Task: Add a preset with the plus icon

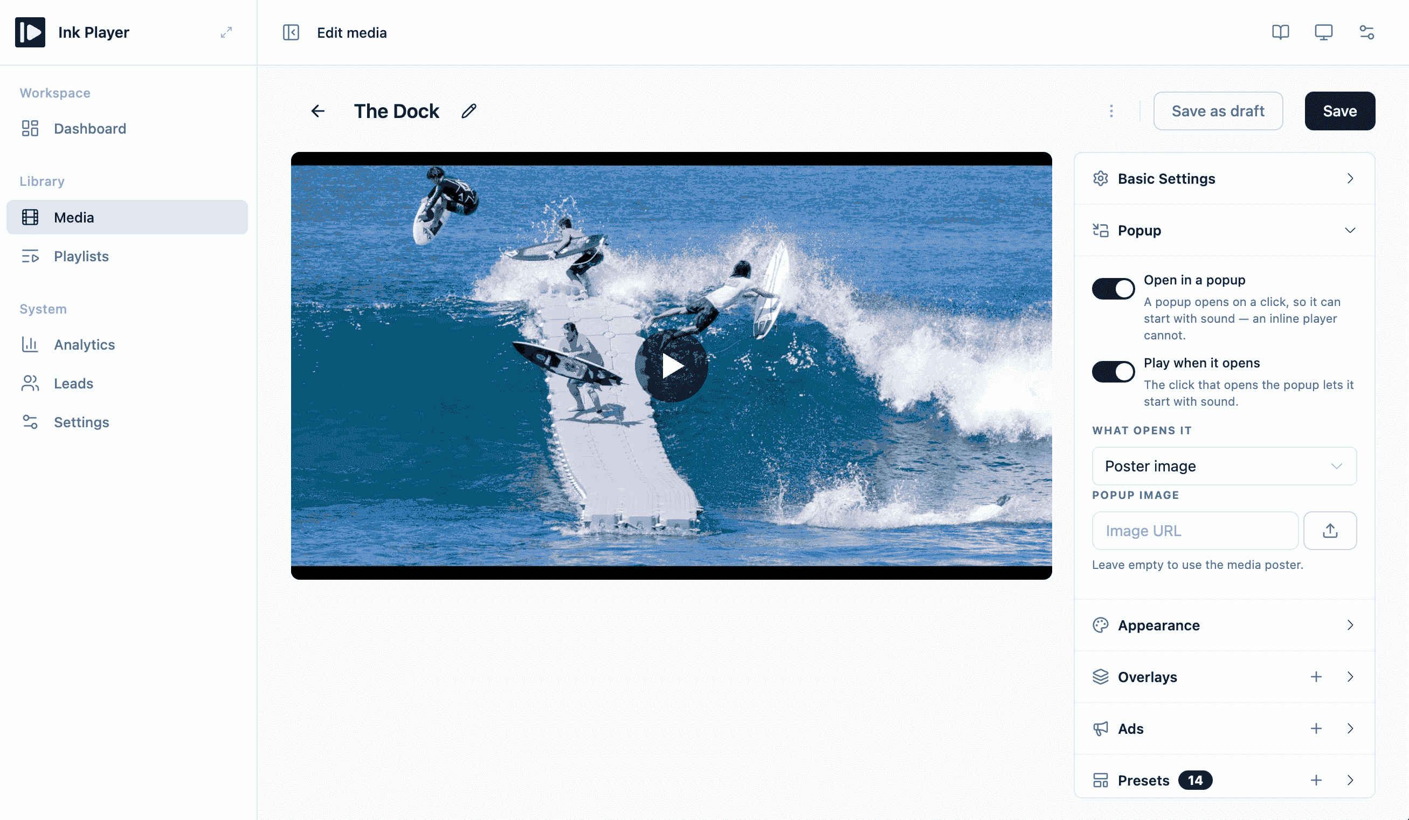Action: [1316, 780]
